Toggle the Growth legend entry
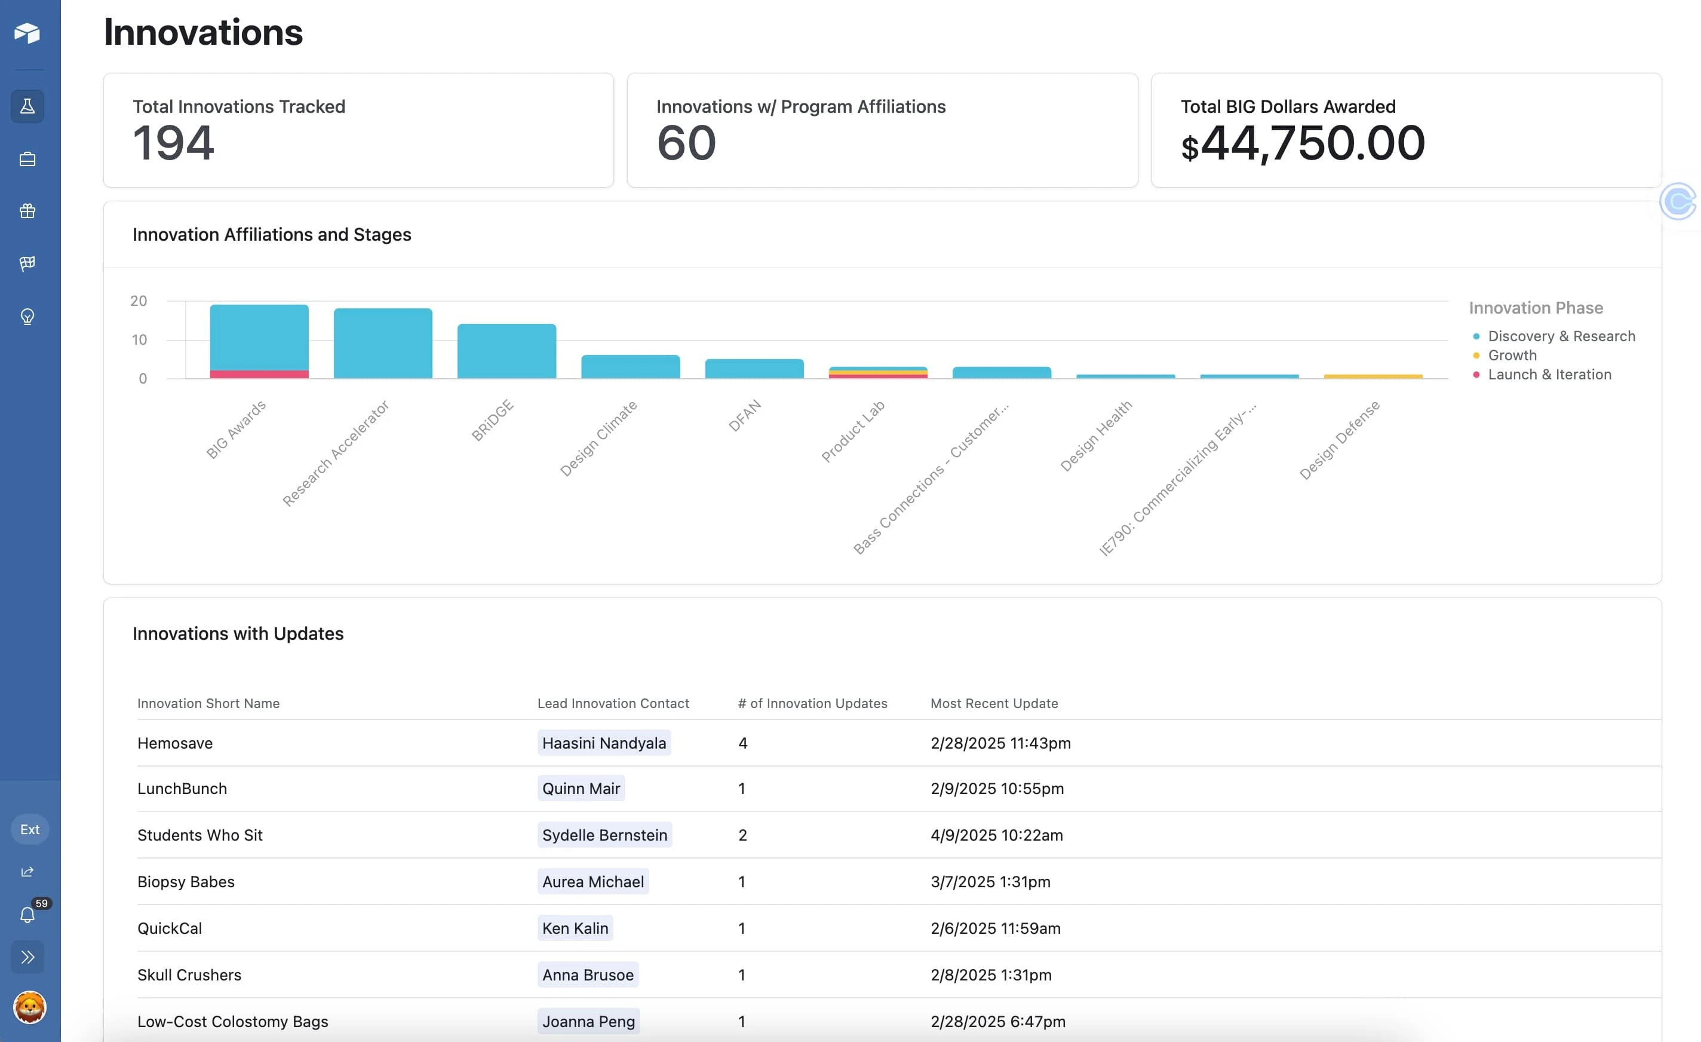Screen dimensions: 1701x1042 tap(1512, 355)
